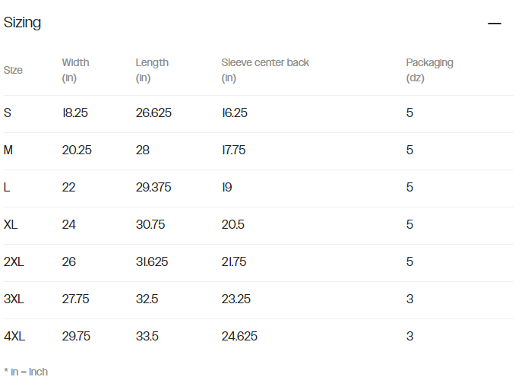This screenshot has width=528, height=380.
Task: Select the S size row label
Action: [8, 113]
